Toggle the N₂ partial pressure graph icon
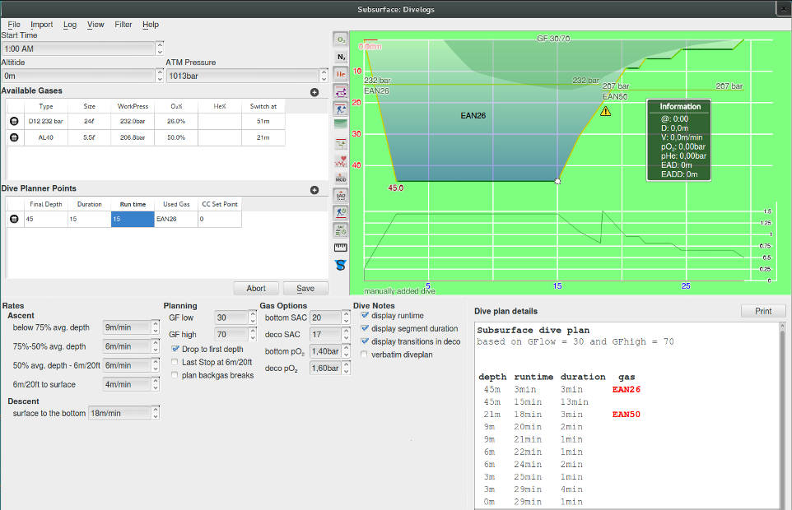 click(341, 57)
